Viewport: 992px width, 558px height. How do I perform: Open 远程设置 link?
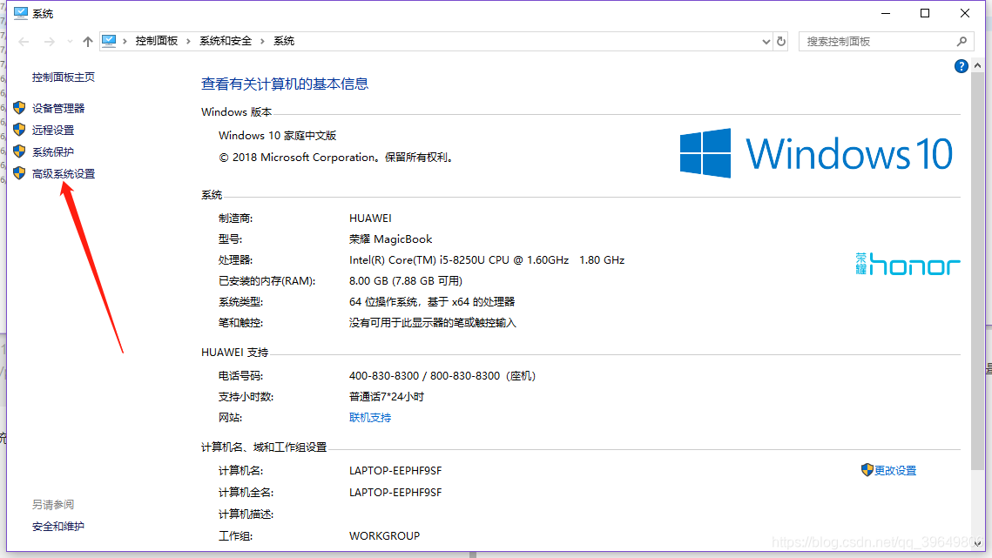click(53, 131)
